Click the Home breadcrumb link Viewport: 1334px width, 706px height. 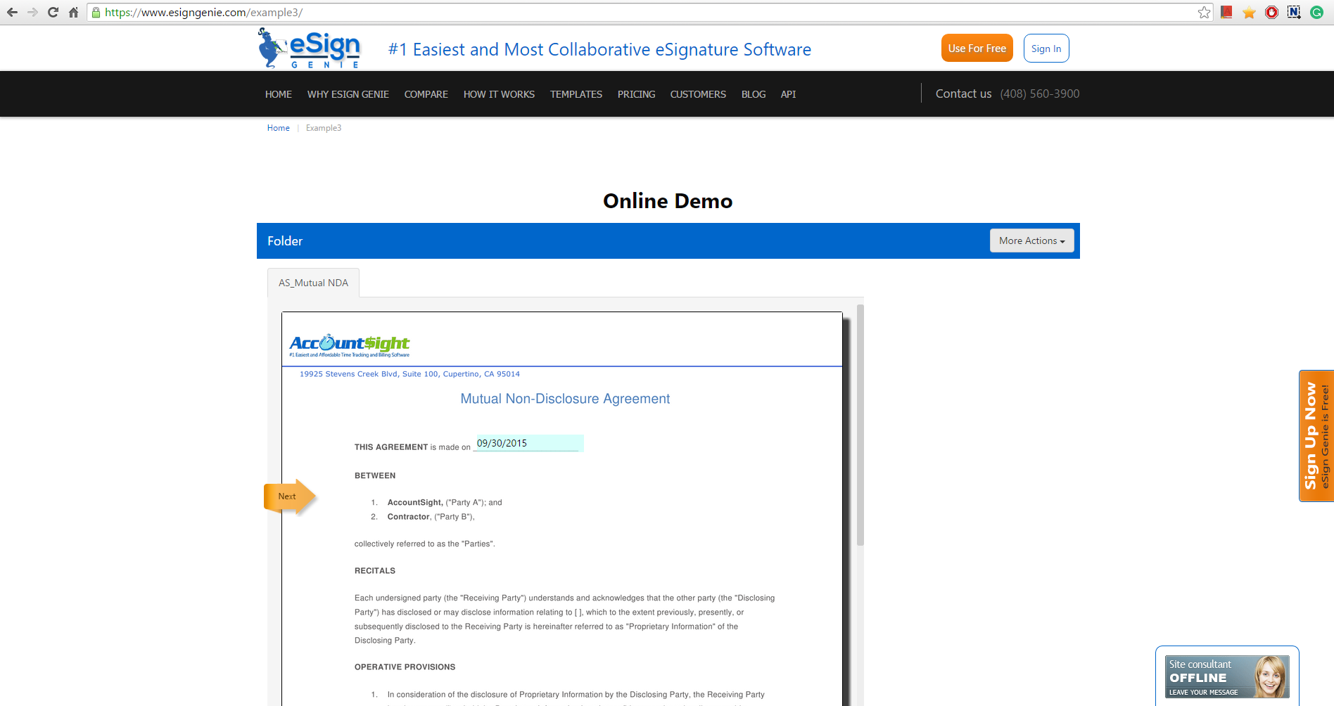[x=278, y=127]
